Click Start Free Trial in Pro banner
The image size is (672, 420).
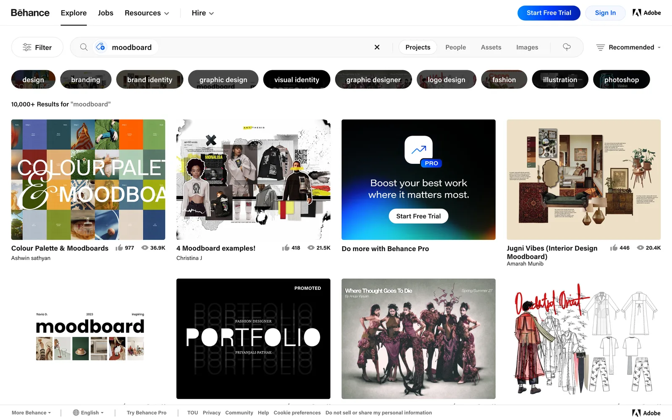[x=418, y=216]
